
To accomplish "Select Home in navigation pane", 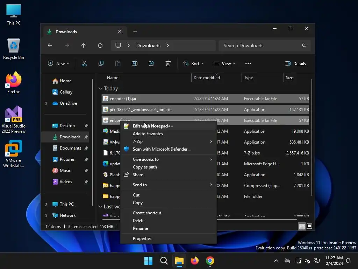I will pos(65,81).
